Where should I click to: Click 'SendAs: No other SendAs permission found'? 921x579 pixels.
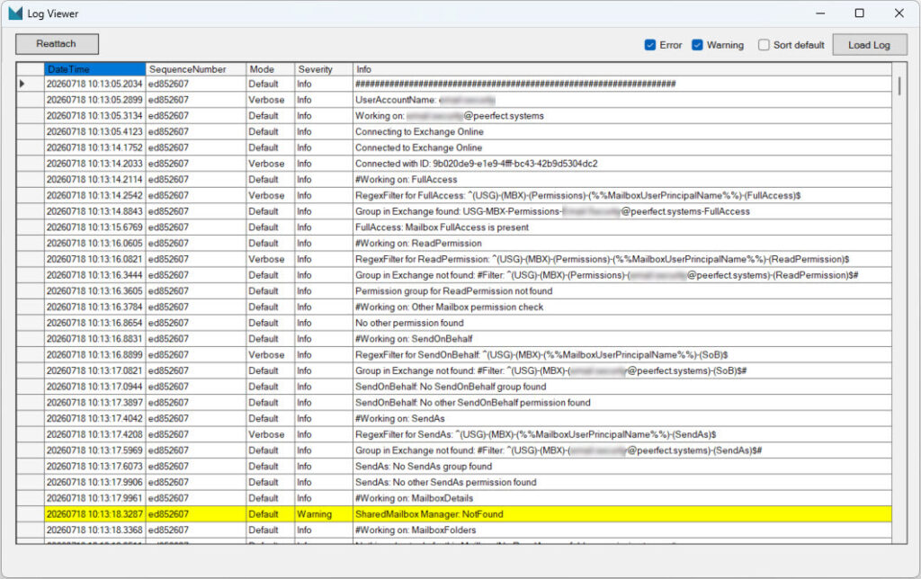coord(622,483)
